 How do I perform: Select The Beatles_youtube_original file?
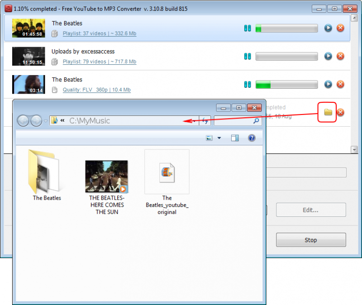tap(167, 182)
